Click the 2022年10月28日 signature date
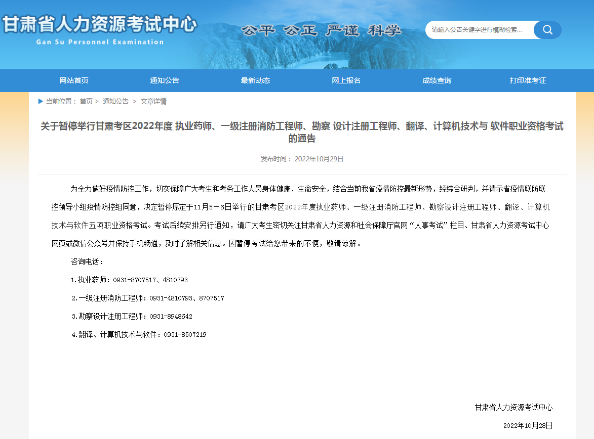 click(528, 425)
